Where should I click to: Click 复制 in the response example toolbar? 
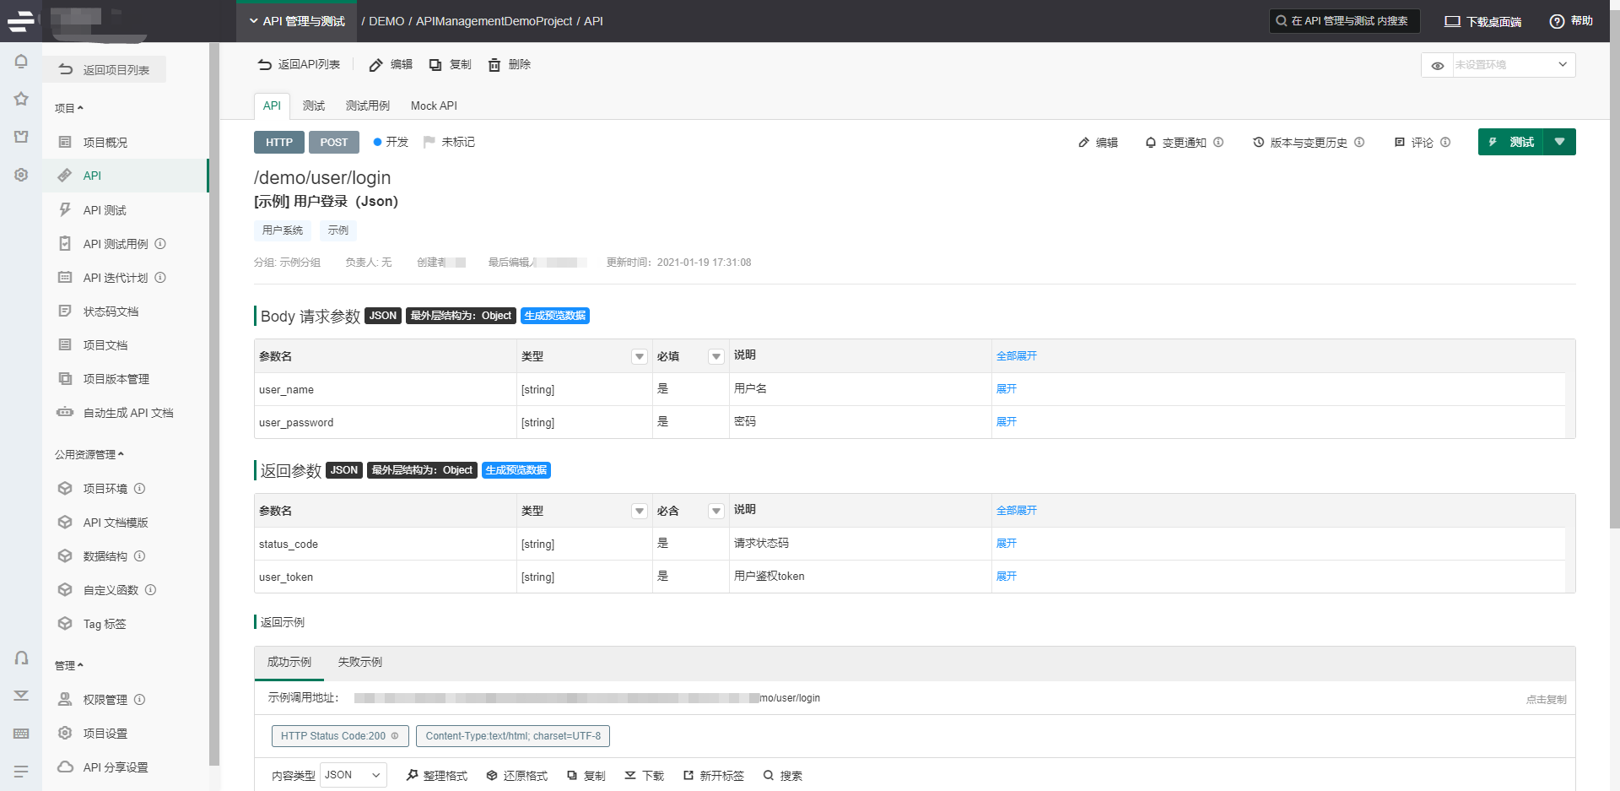(586, 776)
